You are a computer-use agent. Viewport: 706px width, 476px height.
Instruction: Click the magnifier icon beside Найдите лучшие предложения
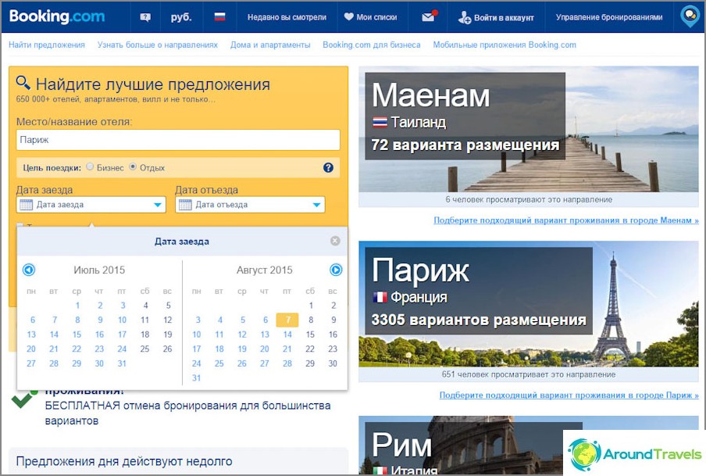click(x=23, y=83)
